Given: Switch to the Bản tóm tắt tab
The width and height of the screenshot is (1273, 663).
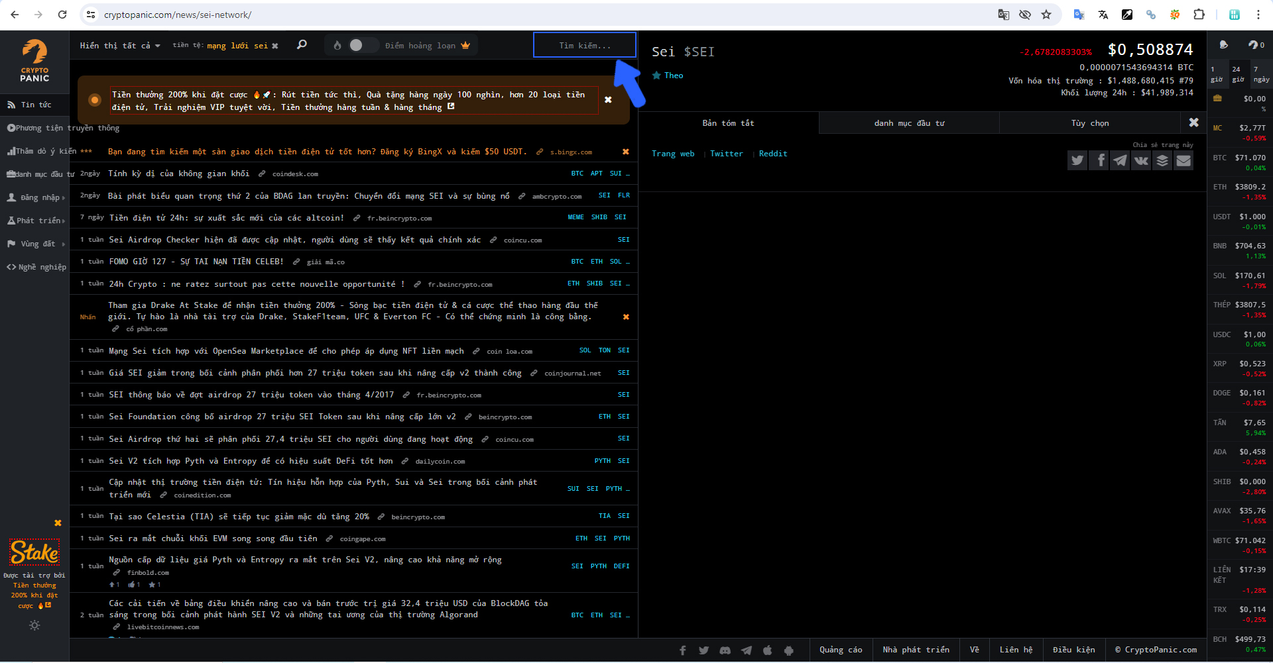Looking at the screenshot, I should click(x=728, y=123).
